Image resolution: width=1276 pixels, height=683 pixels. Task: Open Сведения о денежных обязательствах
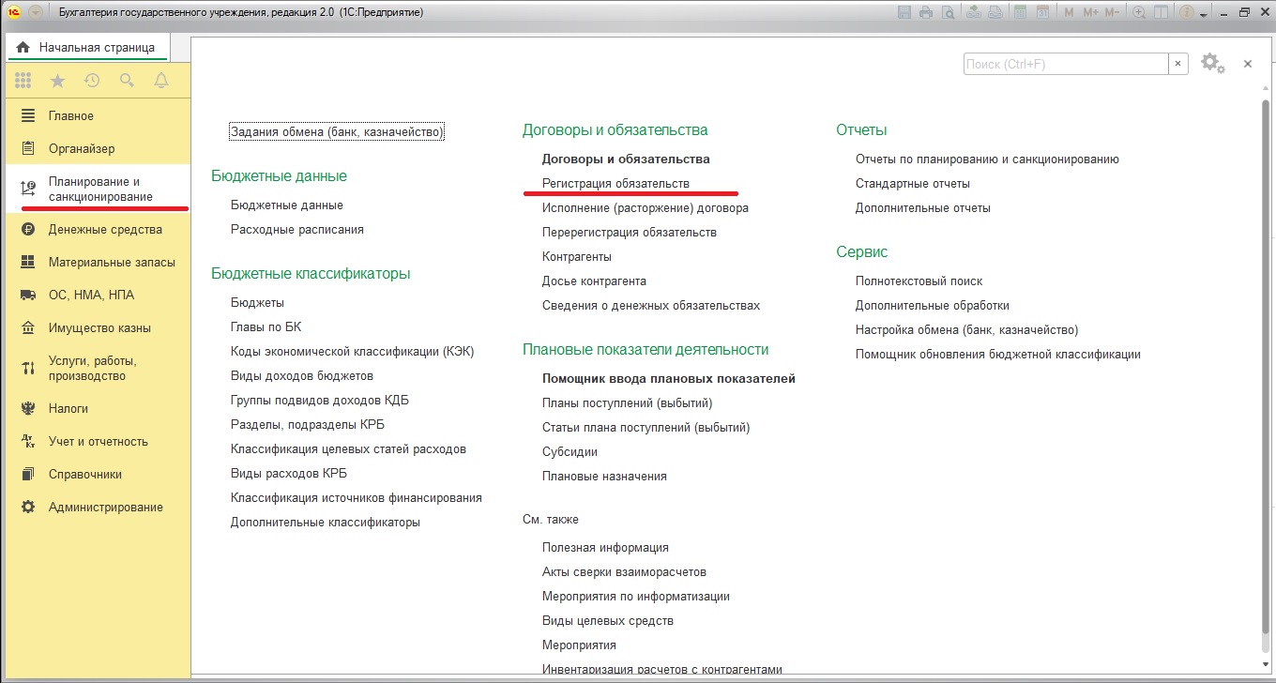(x=651, y=305)
